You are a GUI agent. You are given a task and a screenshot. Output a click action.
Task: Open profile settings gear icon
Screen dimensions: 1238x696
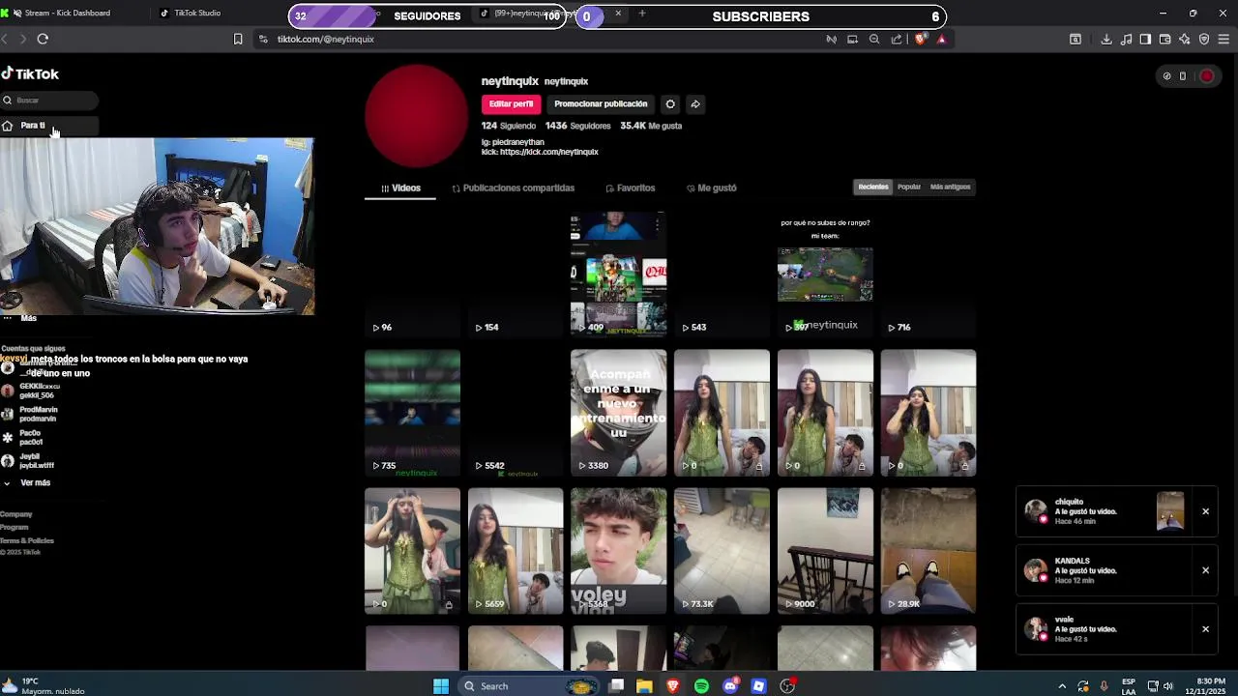[670, 103]
